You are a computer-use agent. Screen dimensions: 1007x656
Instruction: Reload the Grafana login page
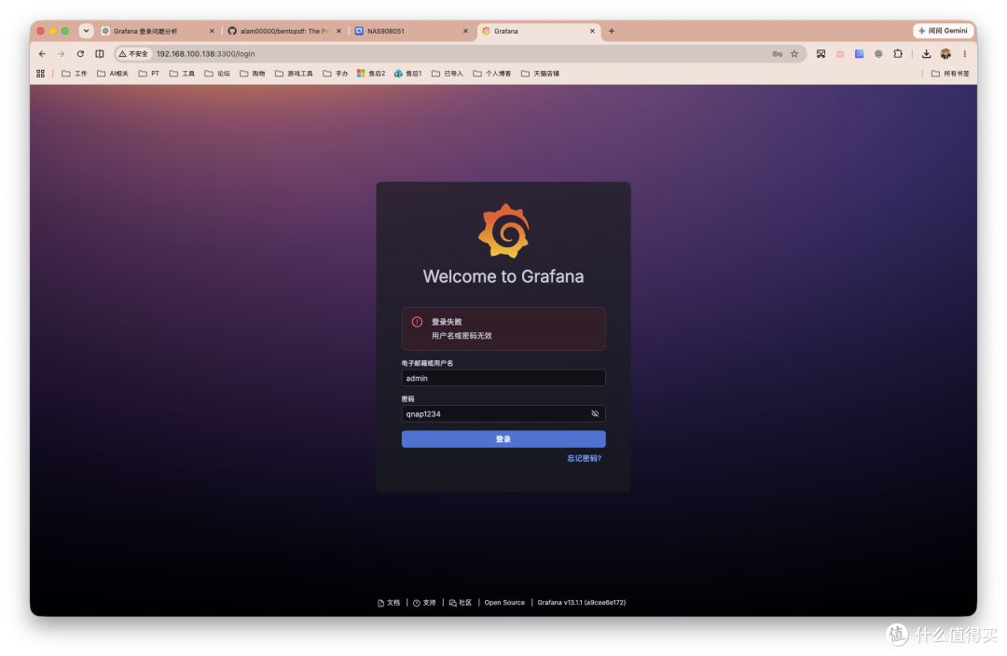80,54
